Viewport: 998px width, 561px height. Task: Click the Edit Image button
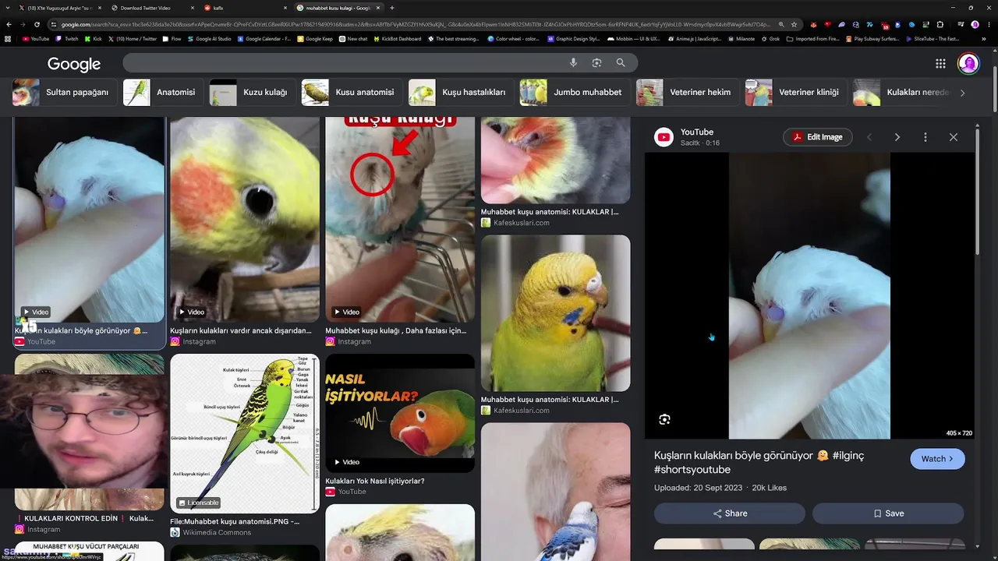(818, 137)
